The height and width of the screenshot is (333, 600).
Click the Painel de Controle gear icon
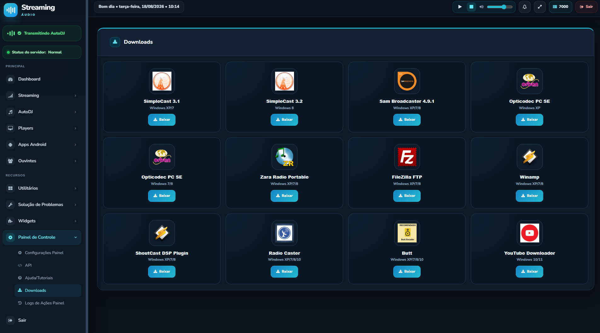point(10,237)
